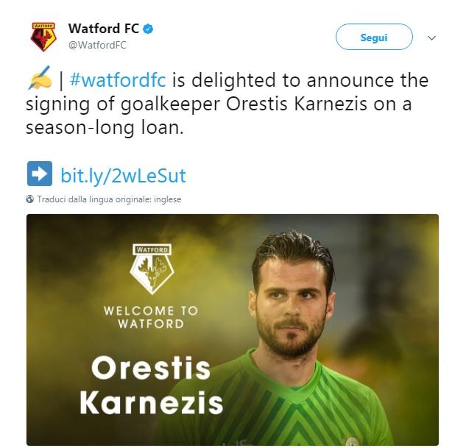Viewport: 466px width, 448px height.
Task: Click the large white Orestis Karnezis image title
Action: [151, 385]
